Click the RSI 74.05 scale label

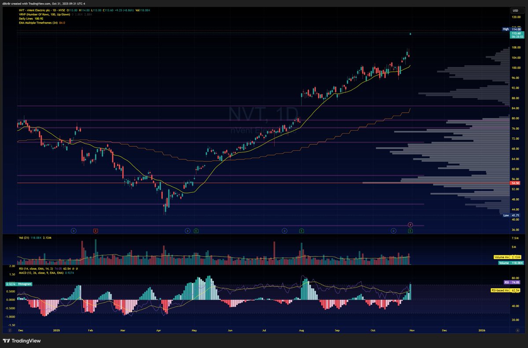512,283
